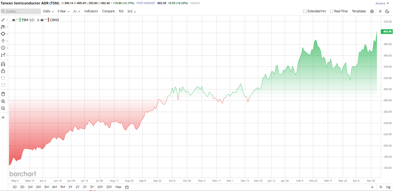Open the 1-Year period dropdown
The image size is (393, 191).
(x=63, y=11)
